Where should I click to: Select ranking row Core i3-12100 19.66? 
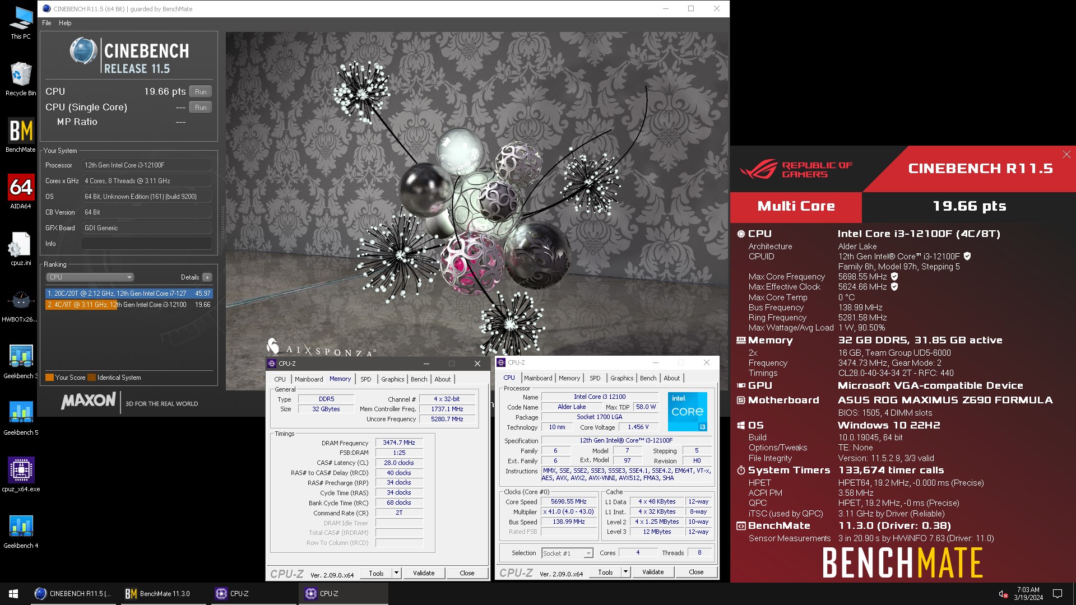point(129,305)
